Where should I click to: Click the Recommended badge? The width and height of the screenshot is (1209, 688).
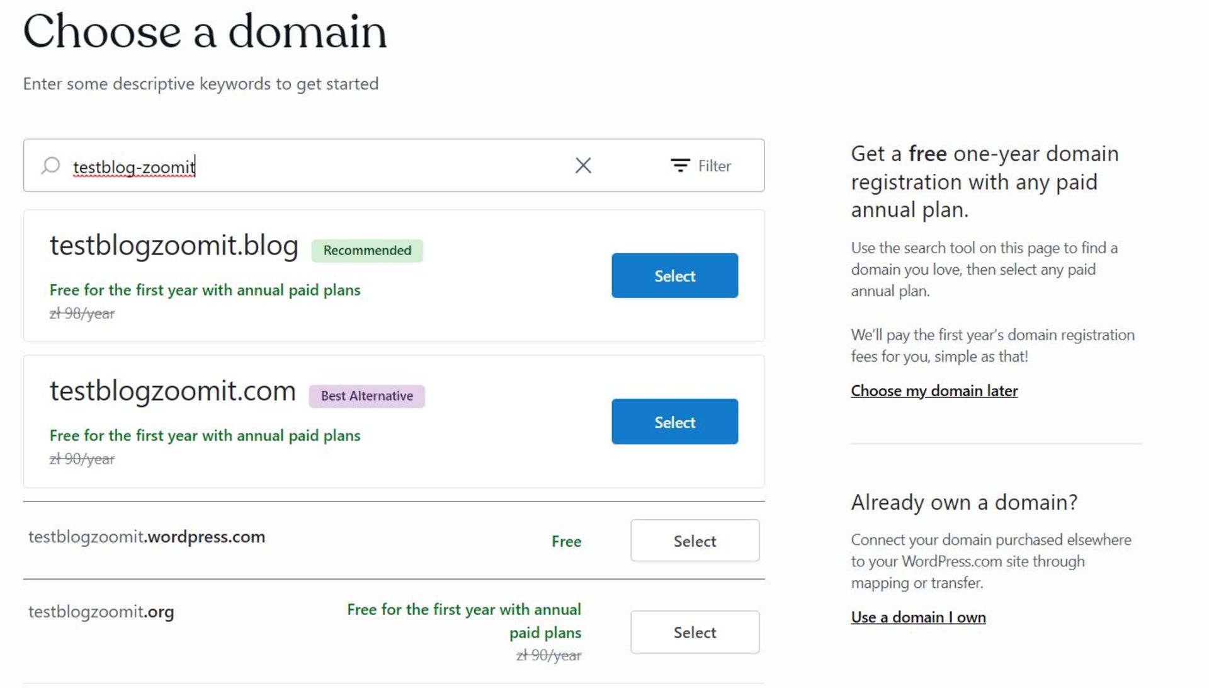(x=367, y=251)
